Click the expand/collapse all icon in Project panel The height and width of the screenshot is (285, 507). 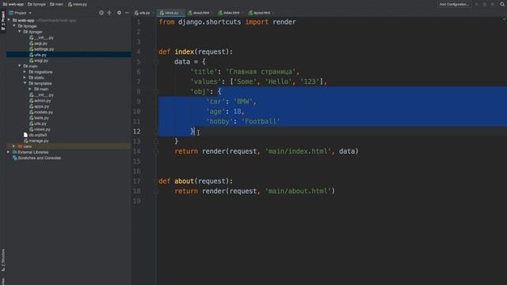109,13
